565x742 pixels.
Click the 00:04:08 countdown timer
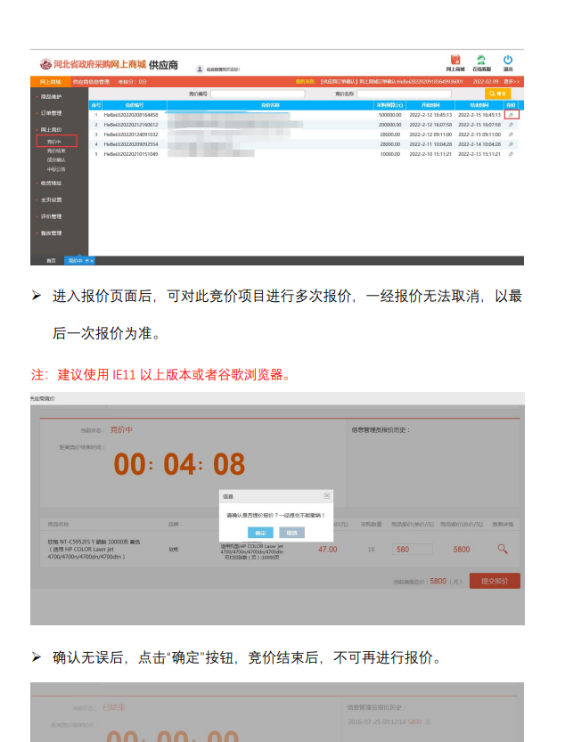pos(179,464)
